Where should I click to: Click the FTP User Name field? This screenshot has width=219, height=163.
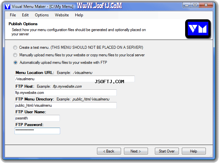click(x=37, y=118)
